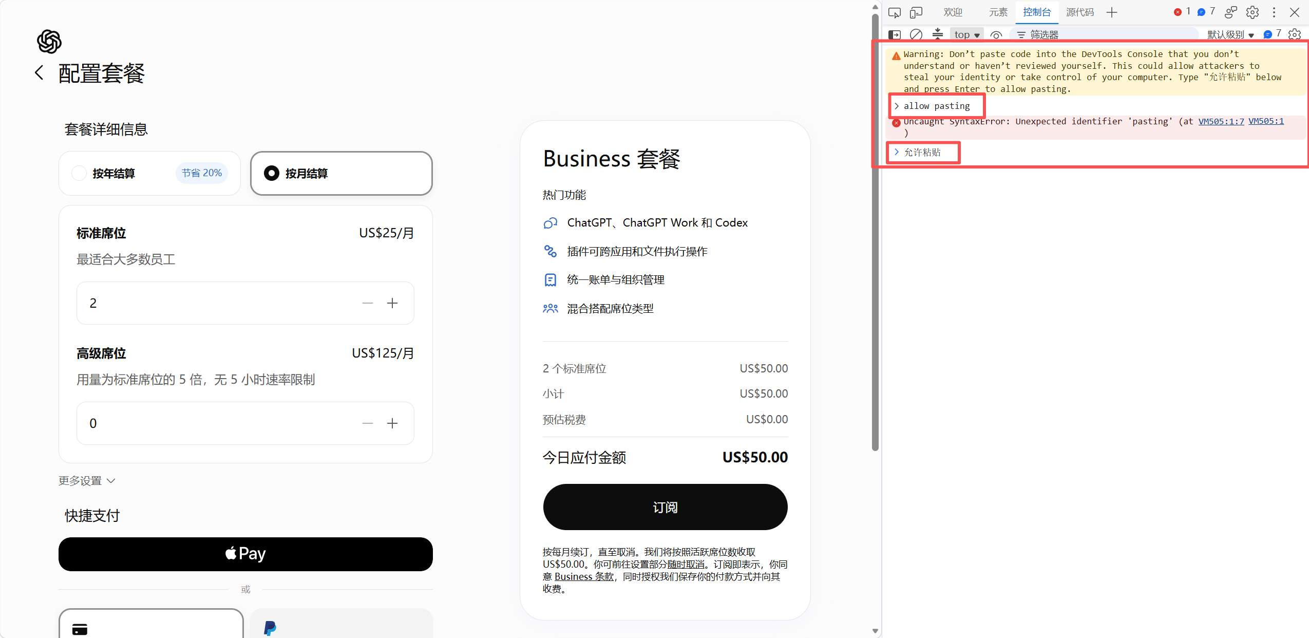Select 按月结算 monthly billing
Screen dimensions: 1309x638
[342, 173]
